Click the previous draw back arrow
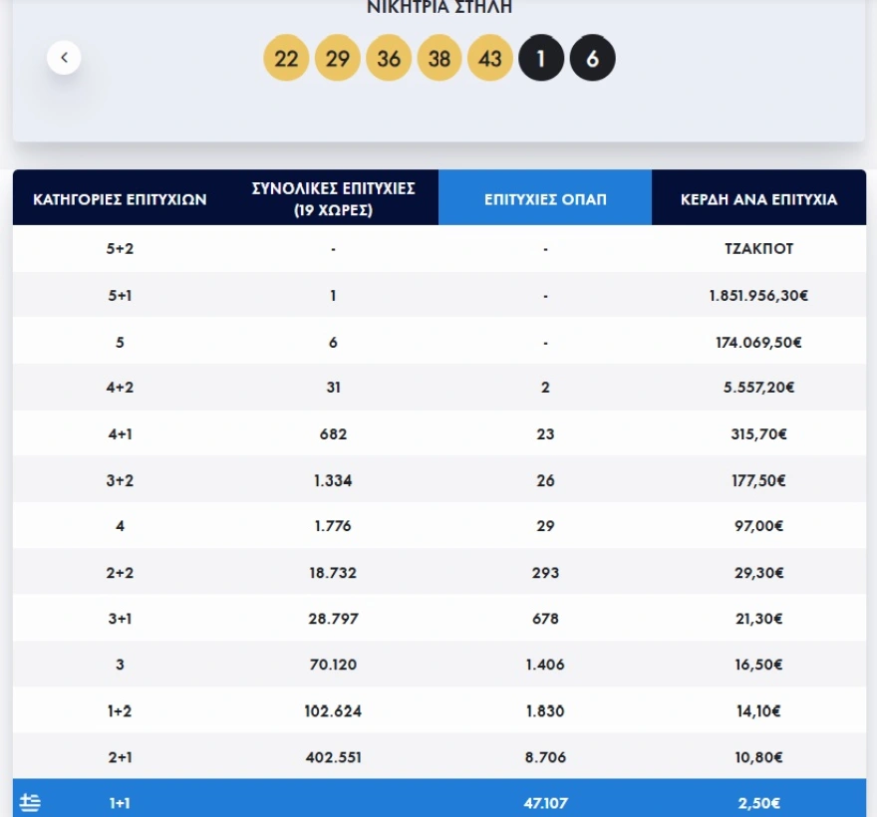 coord(64,58)
